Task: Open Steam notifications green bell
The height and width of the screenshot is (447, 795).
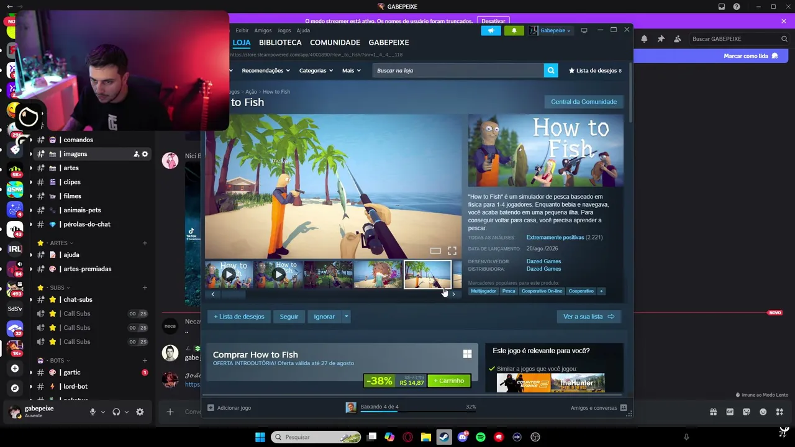Action: 514,30
